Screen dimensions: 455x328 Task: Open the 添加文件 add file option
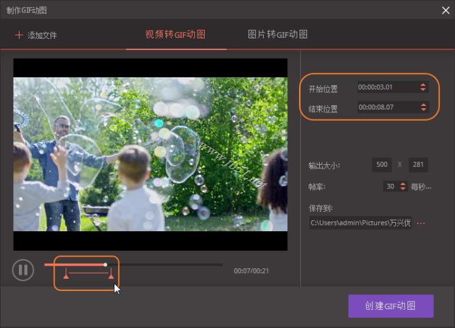36,35
